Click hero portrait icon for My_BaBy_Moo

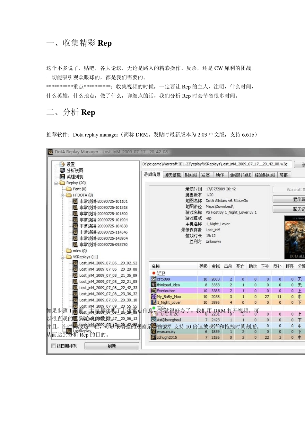(154, 296)
